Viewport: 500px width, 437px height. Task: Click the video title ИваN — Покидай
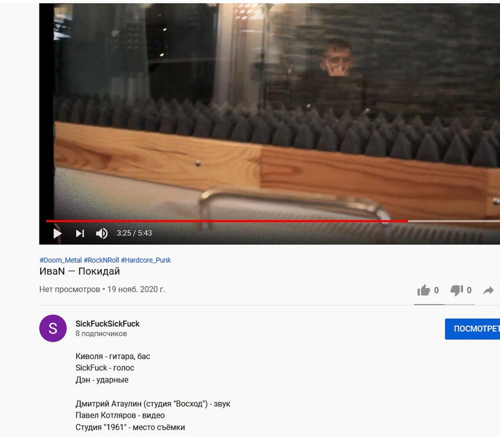tap(80, 271)
